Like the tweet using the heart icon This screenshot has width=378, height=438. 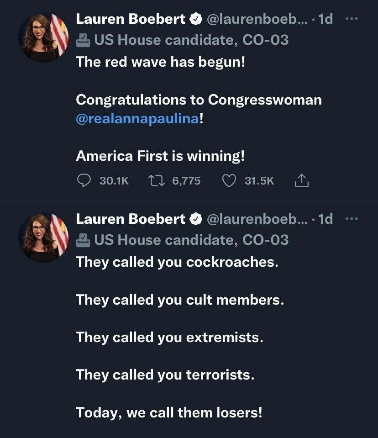click(x=231, y=180)
